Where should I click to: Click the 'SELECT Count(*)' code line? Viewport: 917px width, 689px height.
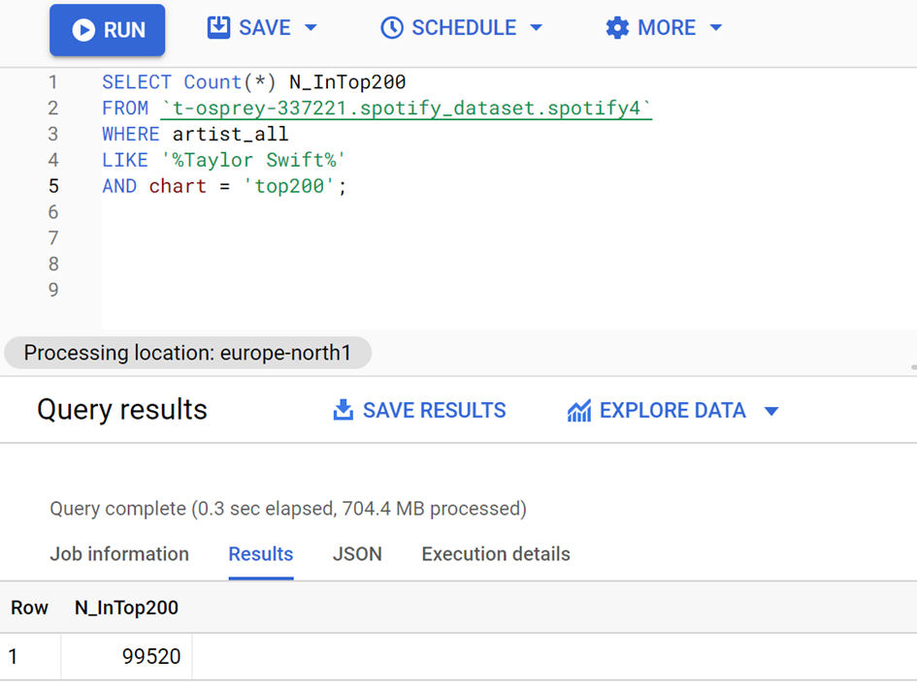click(x=254, y=81)
